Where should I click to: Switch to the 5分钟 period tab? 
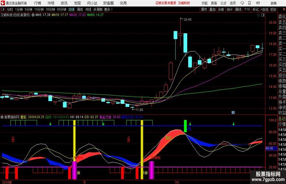point(28,9)
